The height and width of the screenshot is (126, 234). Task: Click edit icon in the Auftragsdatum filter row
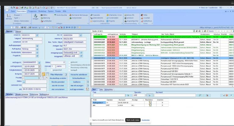coord(150,103)
